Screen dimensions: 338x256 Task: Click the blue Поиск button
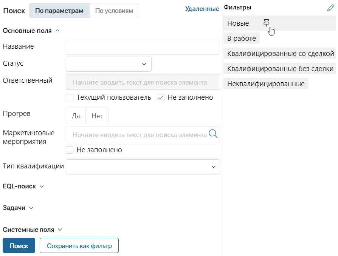(x=19, y=245)
